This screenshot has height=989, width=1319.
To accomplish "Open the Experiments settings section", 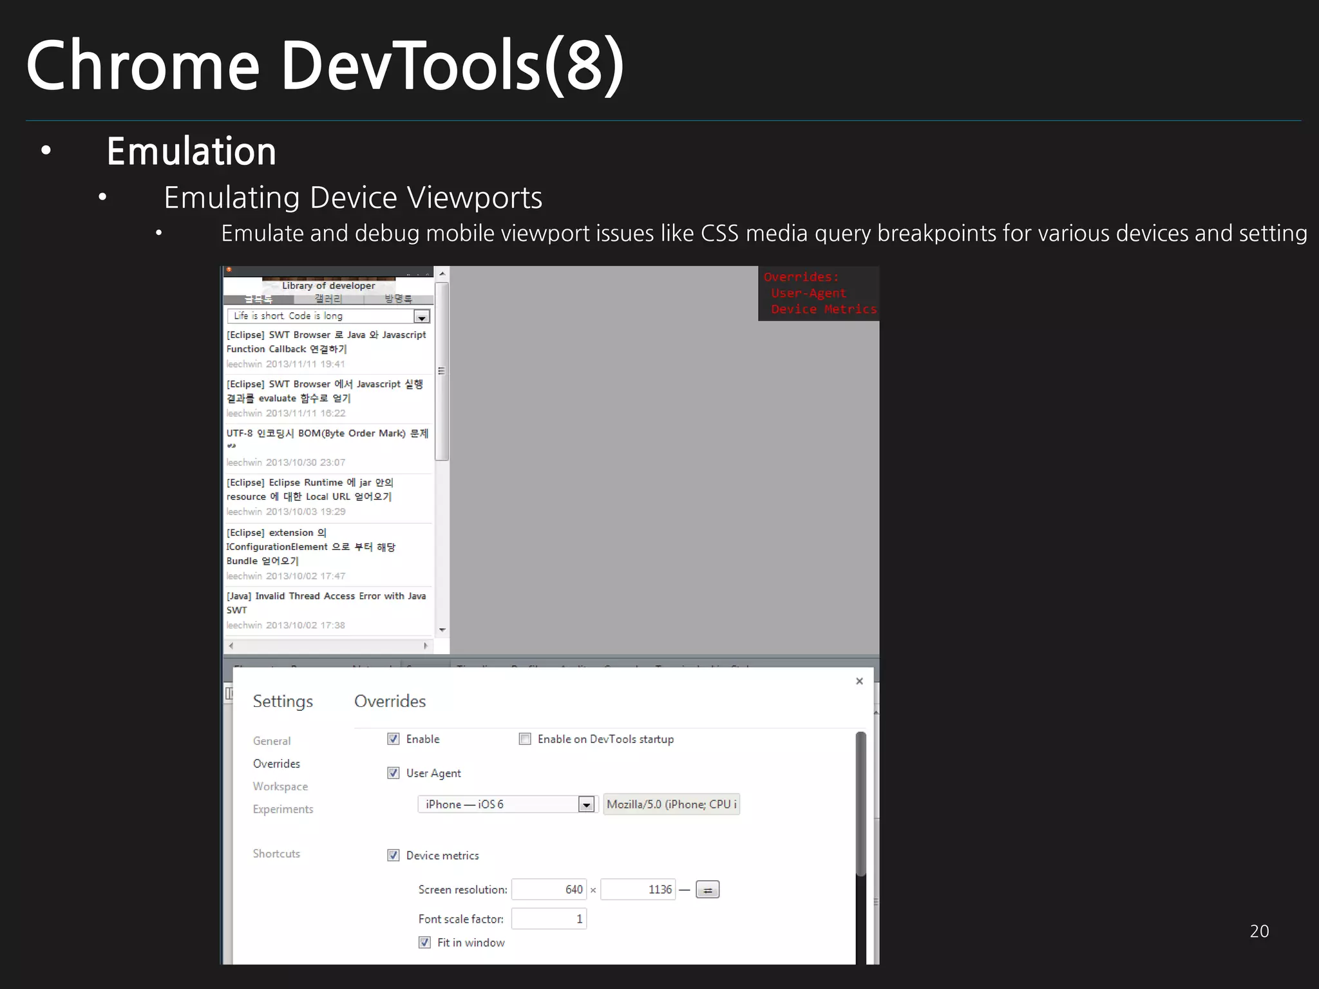I will [x=283, y=809].
